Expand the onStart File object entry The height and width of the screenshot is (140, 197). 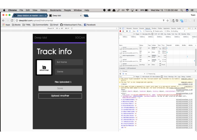[x=122, y=96]
